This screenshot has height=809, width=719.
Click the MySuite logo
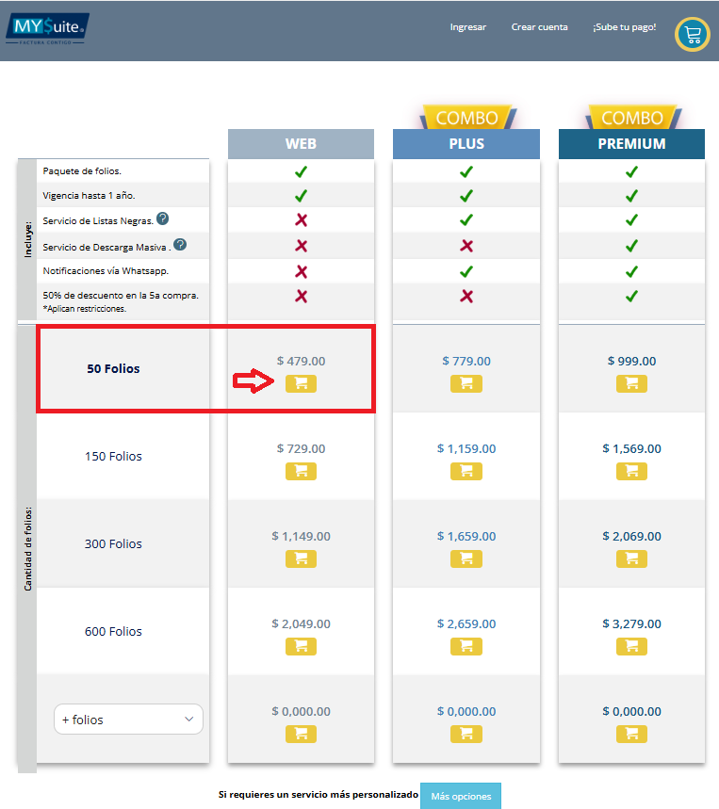(51, 29)
